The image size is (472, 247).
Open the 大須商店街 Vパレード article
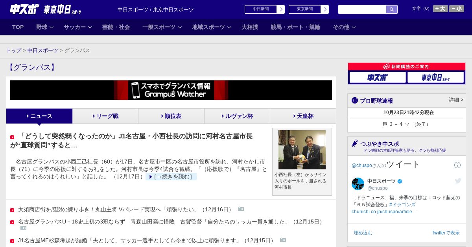126,209
